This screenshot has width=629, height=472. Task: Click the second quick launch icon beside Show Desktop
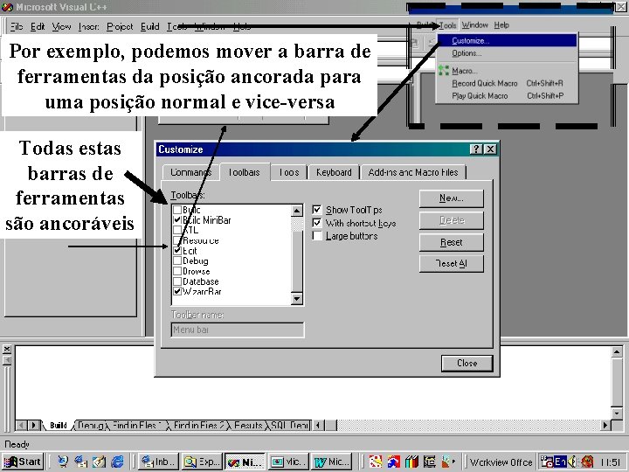click(x=81, y=462)
